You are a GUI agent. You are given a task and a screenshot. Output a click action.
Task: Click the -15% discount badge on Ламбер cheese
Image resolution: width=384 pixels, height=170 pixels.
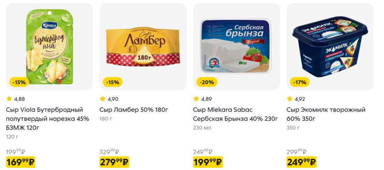(112, 82)
